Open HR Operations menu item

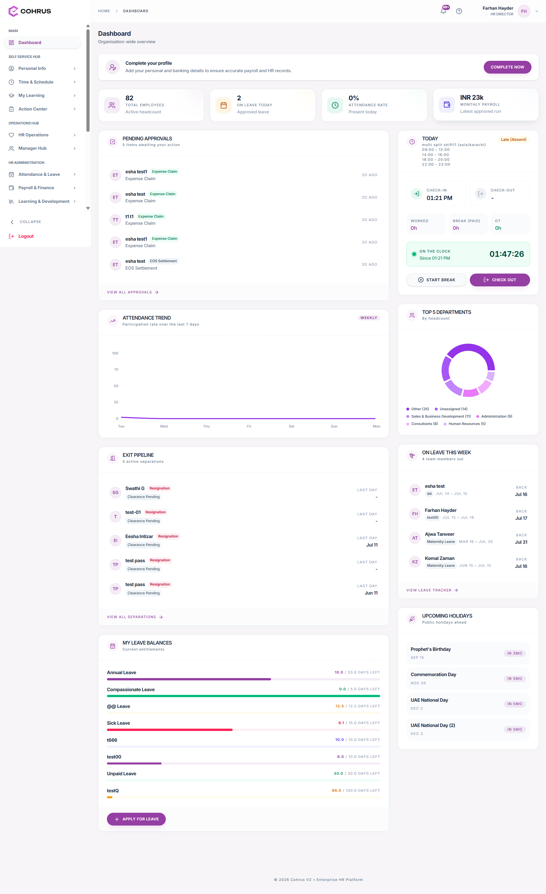(42, 135)
